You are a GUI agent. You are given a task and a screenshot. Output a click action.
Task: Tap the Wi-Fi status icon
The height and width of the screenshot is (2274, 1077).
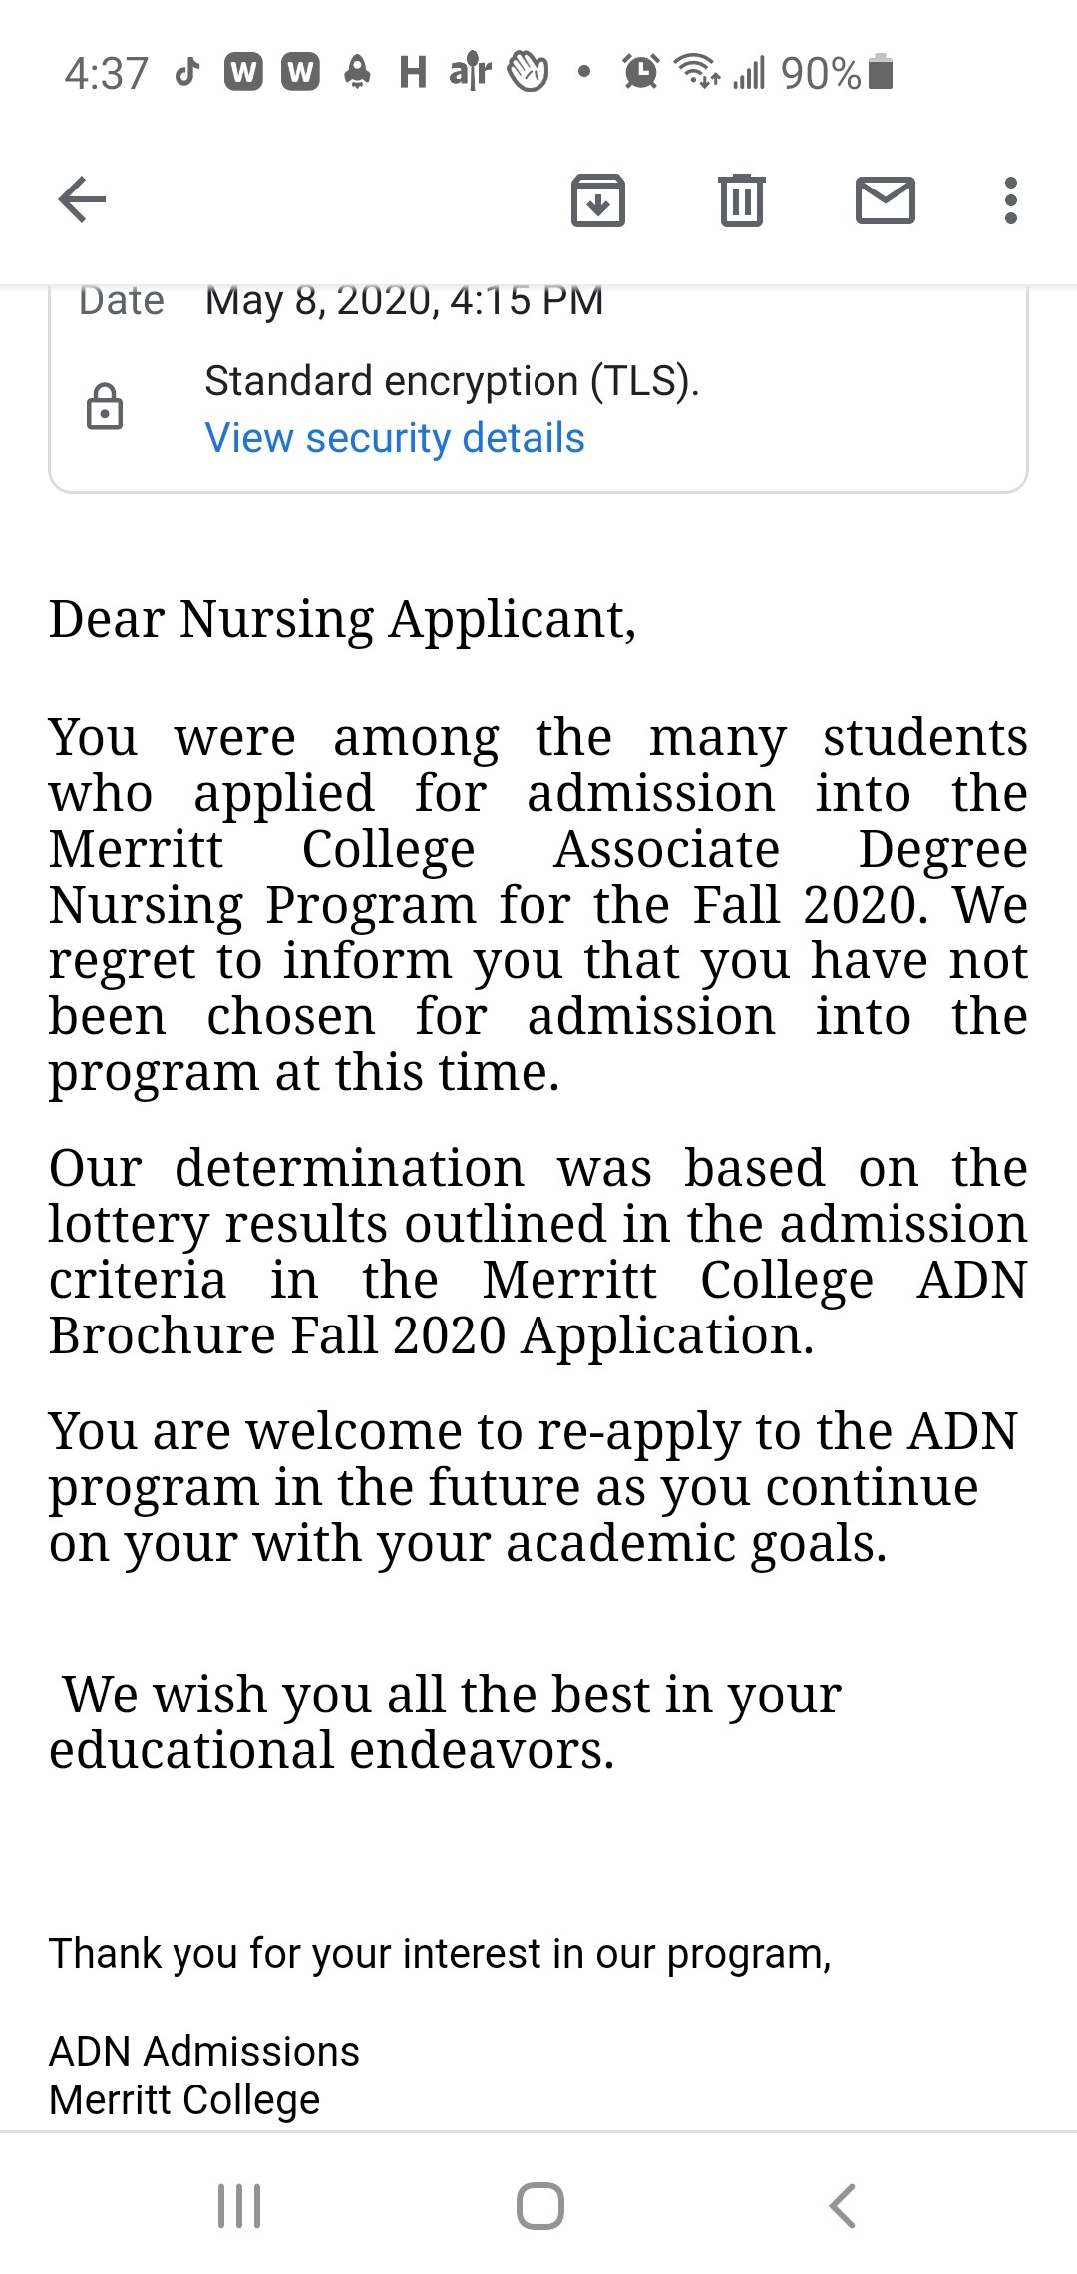(697, 71)
